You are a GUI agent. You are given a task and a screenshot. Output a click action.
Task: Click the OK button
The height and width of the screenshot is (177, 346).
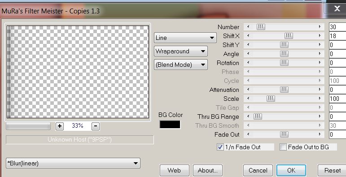pos(291,170)
